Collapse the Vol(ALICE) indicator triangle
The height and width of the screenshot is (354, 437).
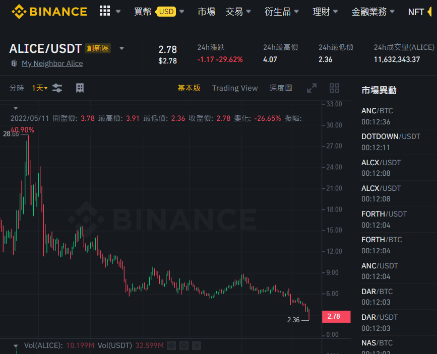coord(16,345)
